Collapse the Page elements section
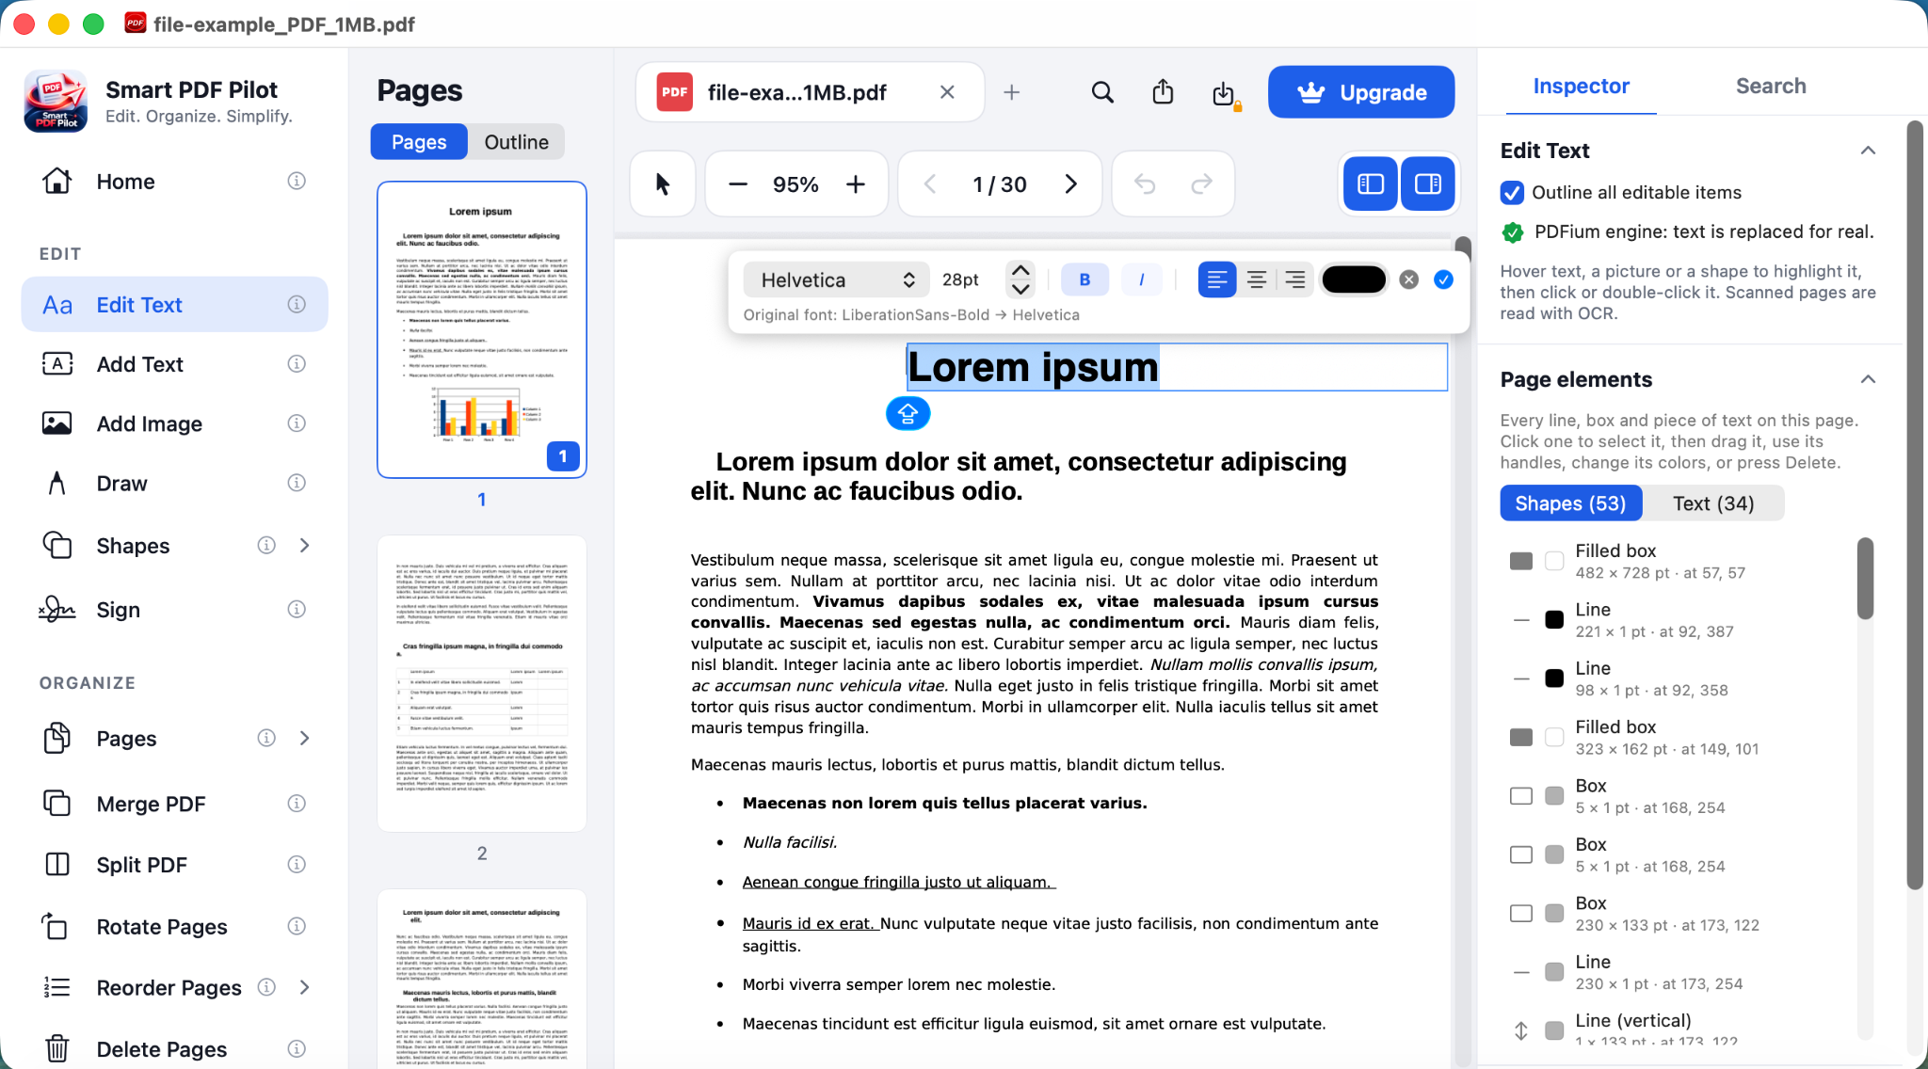The width and height of the screenshot is (1928, 1069). [x=1868, y=379]
